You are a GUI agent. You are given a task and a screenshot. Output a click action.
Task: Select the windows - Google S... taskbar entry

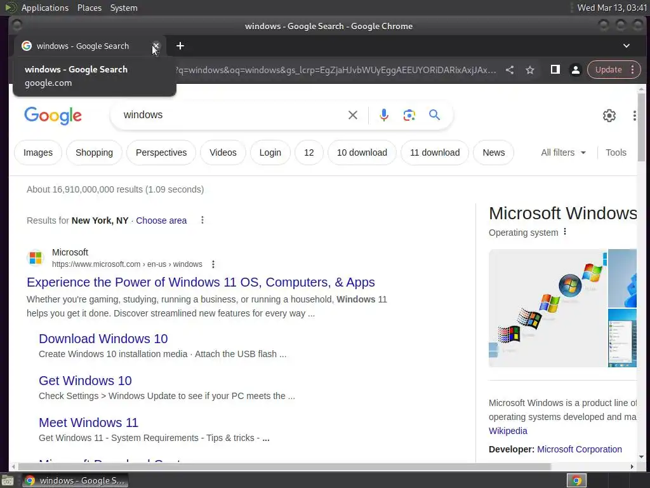75,480
